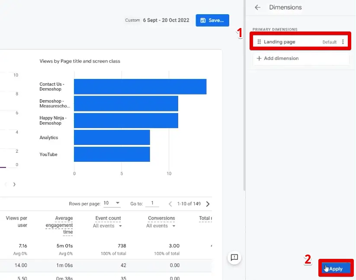Image resolution: width=356 pixels, height=280 pixels.
Task: Click the bookmark icon inside the Save button
Action: [203, 20]
